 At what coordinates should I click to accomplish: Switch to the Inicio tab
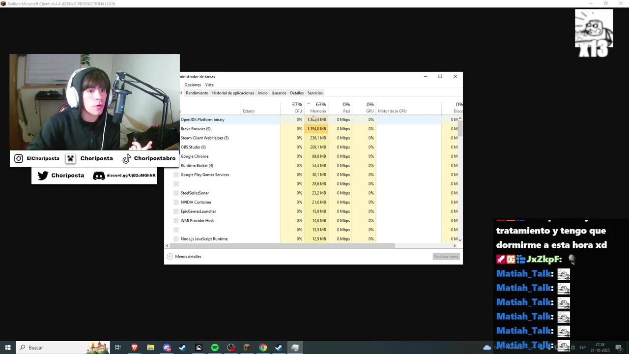[263, 93]
